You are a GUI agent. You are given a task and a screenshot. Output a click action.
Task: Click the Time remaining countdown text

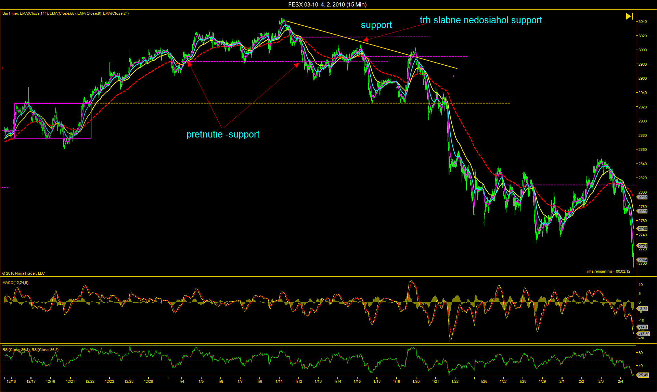pyautogui.click(x=607, y=271)
